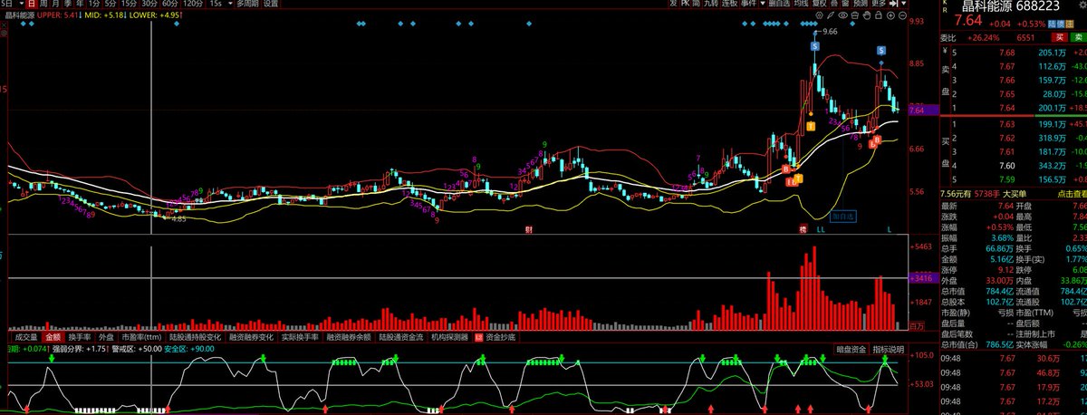Click the red L indicator icon before 资金抄底
The height and width of the screenshot is (415, 1087).
click(479, 336)
